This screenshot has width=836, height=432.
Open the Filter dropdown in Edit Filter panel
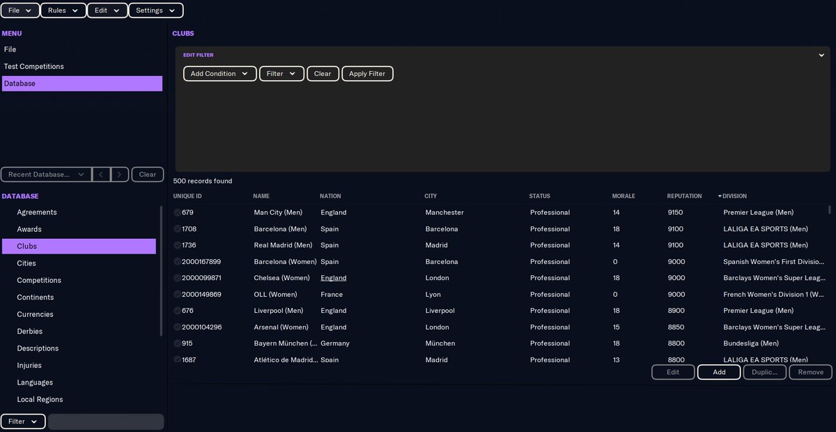[281, 73]
